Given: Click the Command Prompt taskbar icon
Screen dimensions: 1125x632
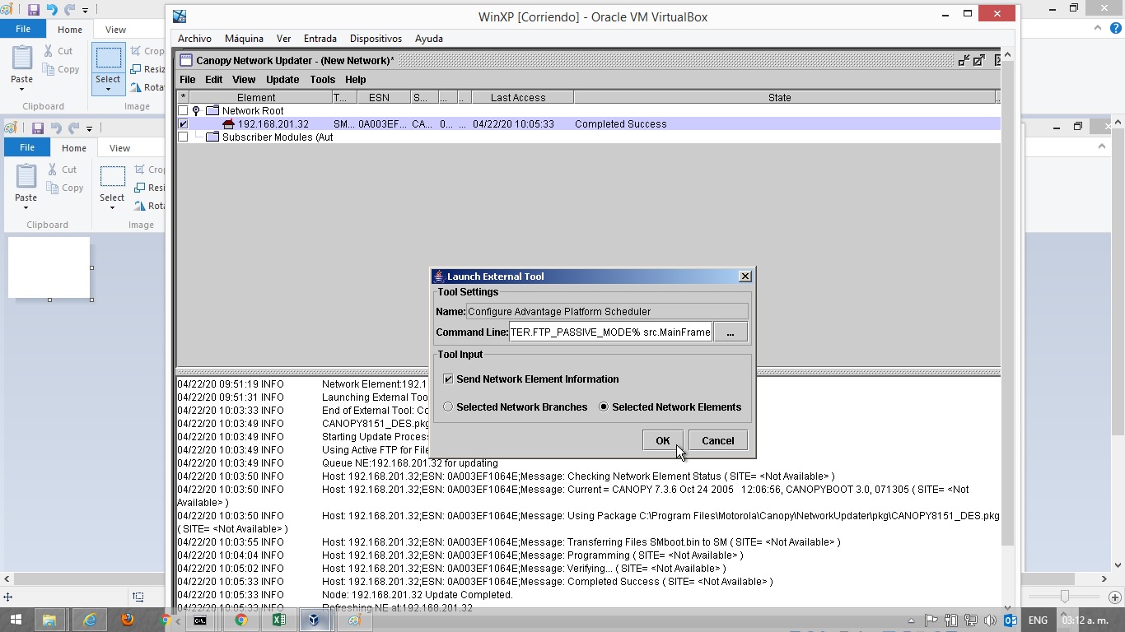Looking at the screenshot, I should [200, 620].
